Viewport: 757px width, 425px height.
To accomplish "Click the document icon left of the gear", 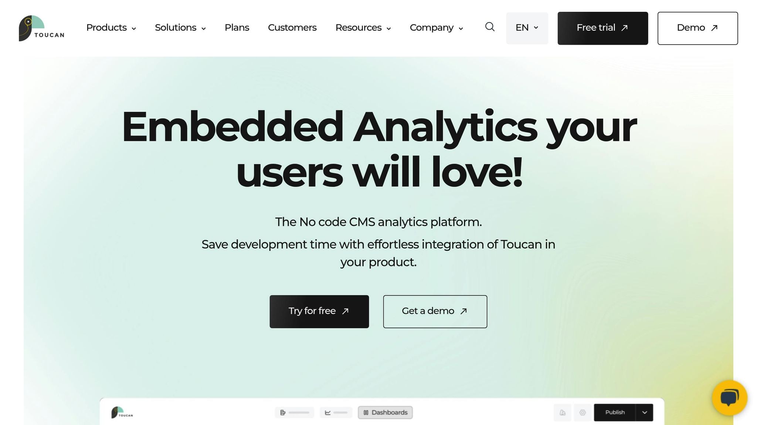I will [563, 412].
